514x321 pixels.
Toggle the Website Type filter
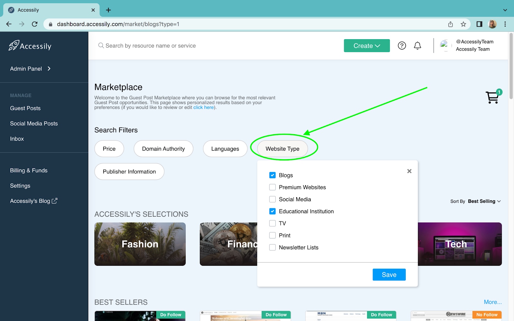click(282, 149)
